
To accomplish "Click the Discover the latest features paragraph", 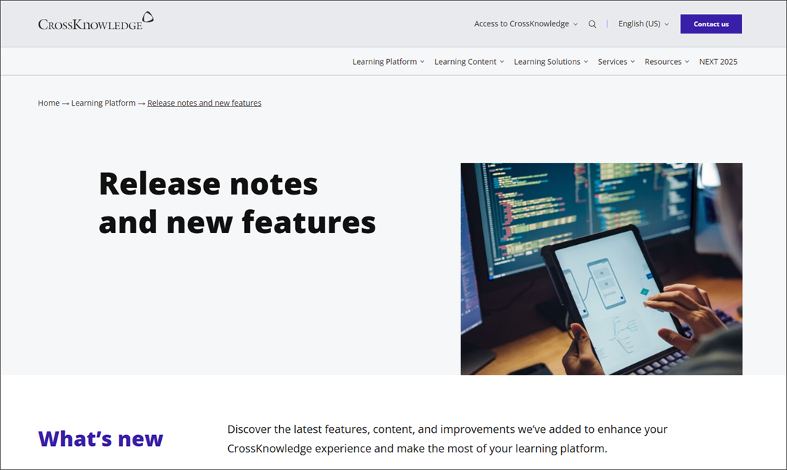I will click(447, 439).
